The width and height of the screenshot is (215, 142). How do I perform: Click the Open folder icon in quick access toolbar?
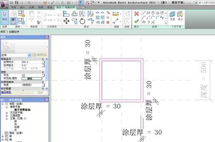(x=12, y=2)
